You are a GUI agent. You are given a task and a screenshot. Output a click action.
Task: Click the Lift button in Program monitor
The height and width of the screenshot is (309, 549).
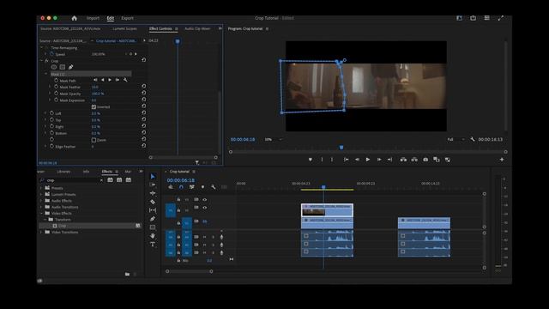(x=403, y=160)
